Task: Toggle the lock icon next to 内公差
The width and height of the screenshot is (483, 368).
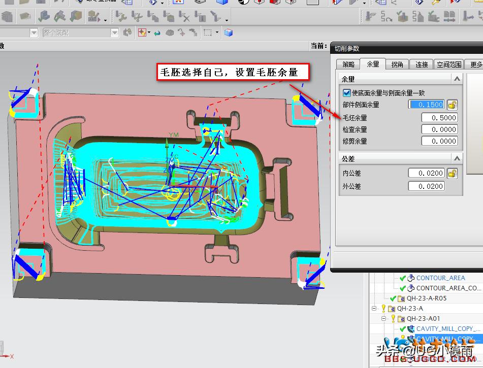Action: (452, 174)
